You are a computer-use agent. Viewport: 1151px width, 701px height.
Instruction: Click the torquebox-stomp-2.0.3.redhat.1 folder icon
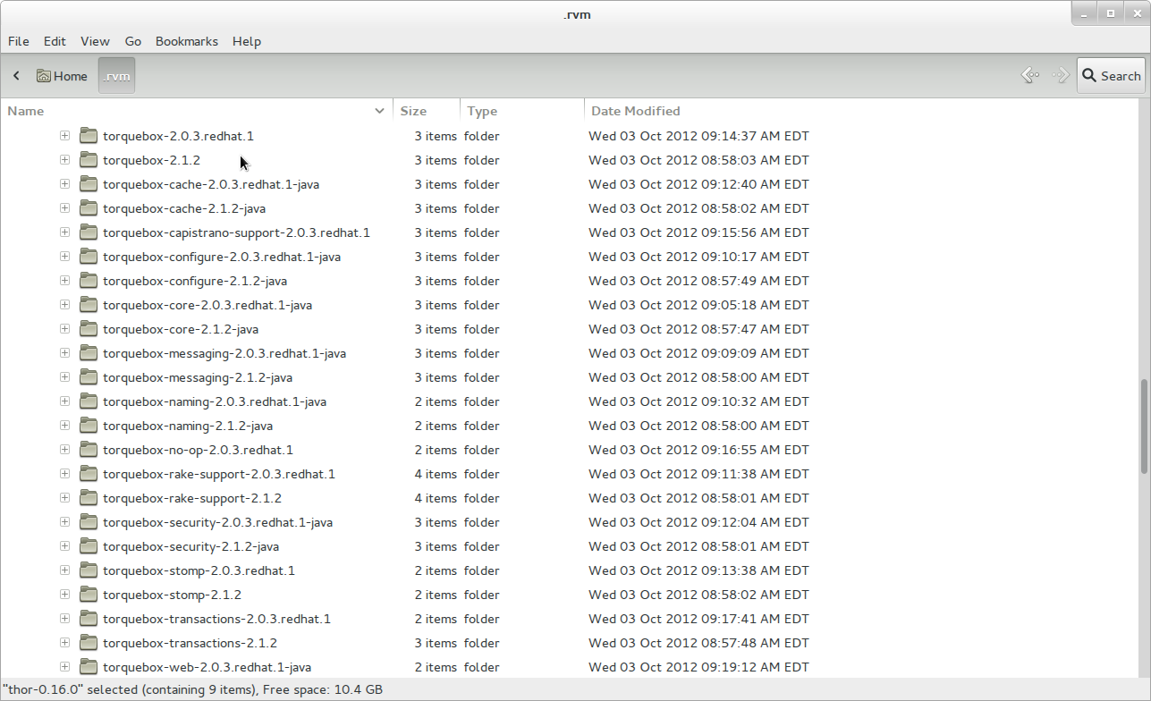coord(88,570)
